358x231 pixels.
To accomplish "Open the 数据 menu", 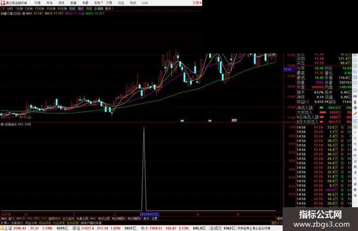I will pyautogui.click(x=73, y=3).
